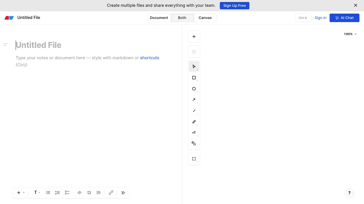Open the Ctrl K command search box

(x=303, y=18)
